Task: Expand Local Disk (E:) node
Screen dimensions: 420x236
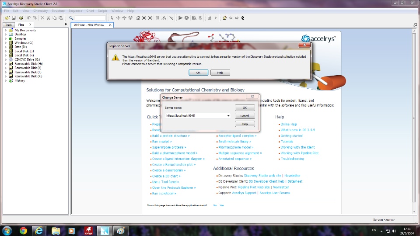Action: [6, 51]
